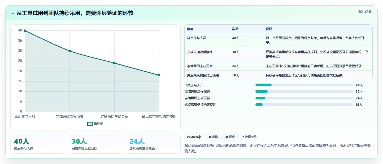Screen dimensions: 383x164
Task: Click the 30人 完成关键流程演练 stat card
Action: pyautogui.click(x=95, y=144)
